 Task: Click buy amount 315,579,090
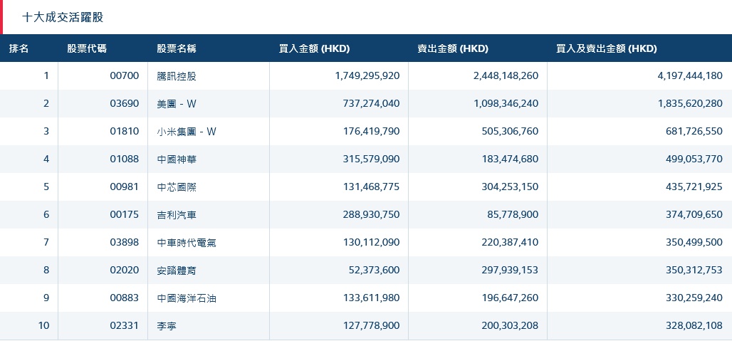(372, 159)
